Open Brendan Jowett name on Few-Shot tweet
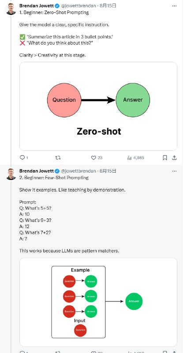The width and height of the screenshot is (191, 353). point(37,171)
